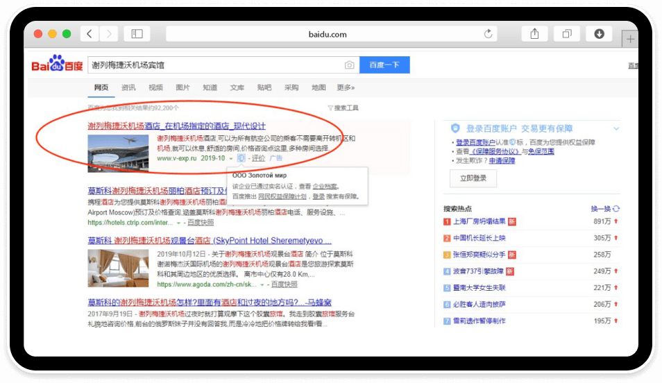Image resolution: width=662 pixels, height=383 pixels.
Task: Open hot search 必胜客人造肉披萨
Action: click(479, 304)
